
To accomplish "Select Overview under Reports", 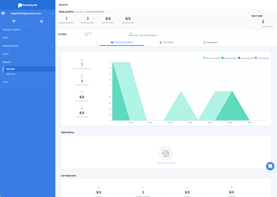I will [29, 69].
